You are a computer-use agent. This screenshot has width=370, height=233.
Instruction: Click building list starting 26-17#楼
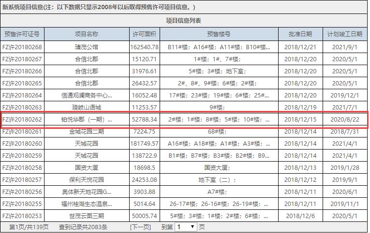pos(219,204)
